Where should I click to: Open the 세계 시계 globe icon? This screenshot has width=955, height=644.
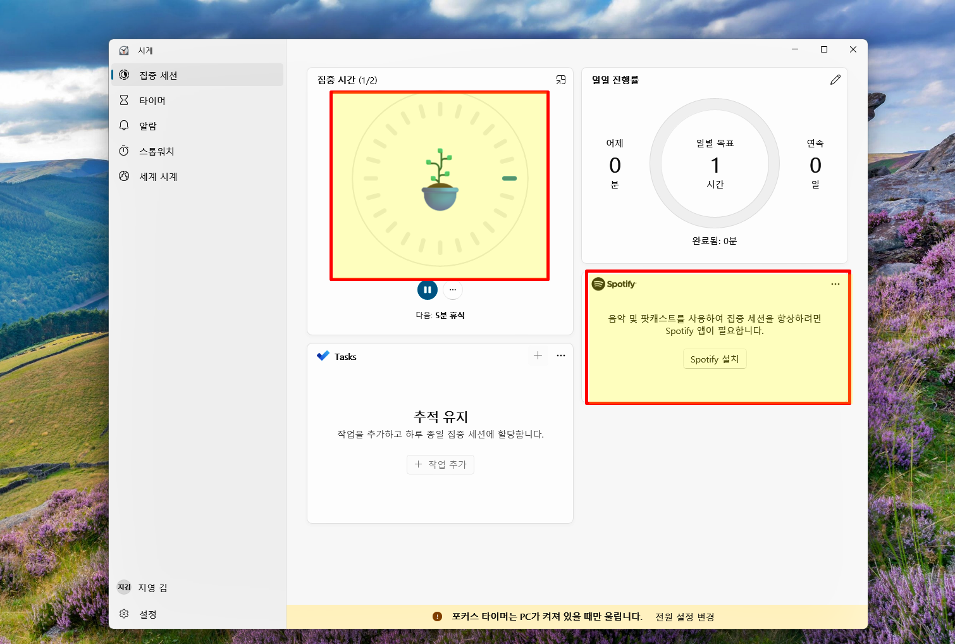(x=124, y=176)
